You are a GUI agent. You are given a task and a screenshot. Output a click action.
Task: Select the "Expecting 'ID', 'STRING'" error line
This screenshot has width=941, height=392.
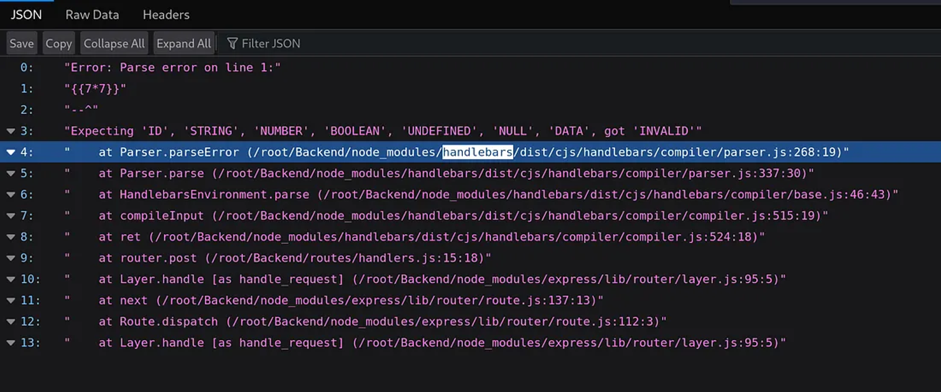[383, 131]
